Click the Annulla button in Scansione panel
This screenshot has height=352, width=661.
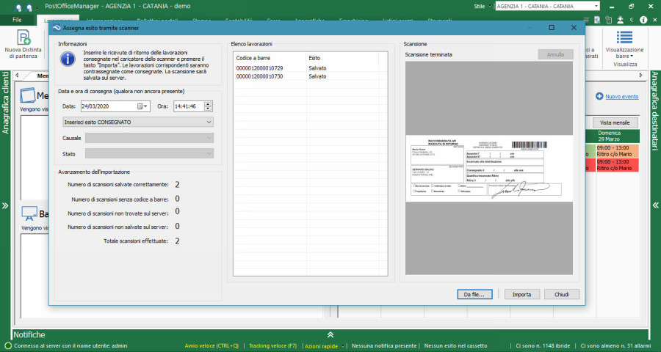click(x=556, y=55)
